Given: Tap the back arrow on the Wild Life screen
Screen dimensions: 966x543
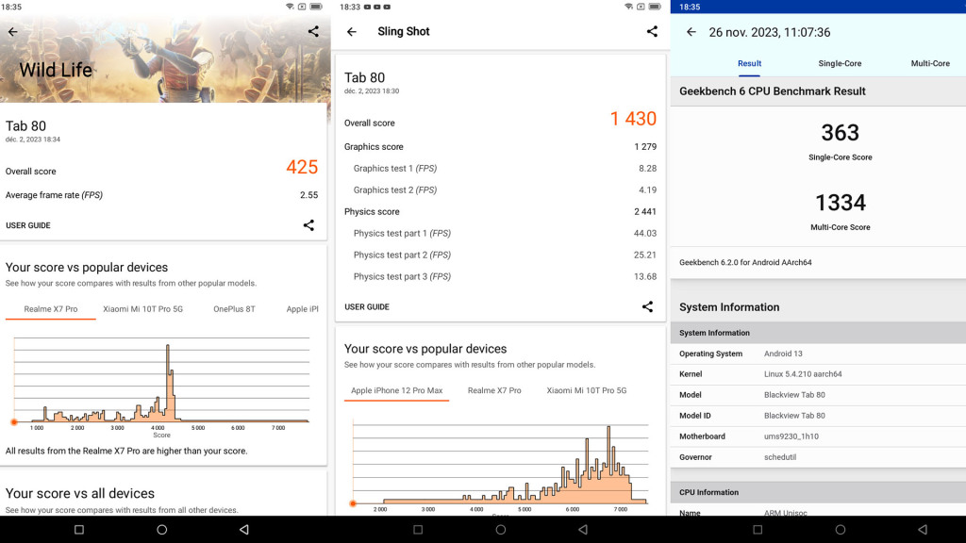Looking at the screenshot, I should 13,31.
